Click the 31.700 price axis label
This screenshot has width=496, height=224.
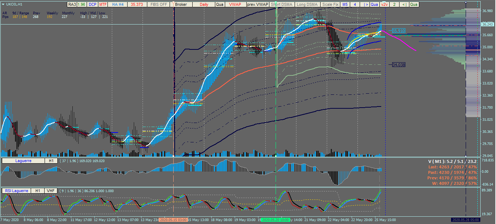[x=488, y=108]
